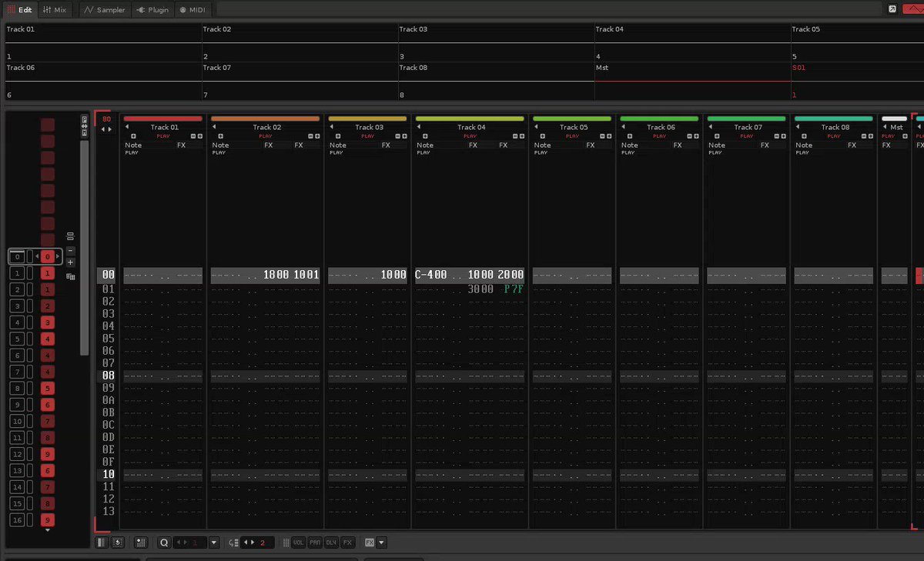Click the Quantize Q icon
Viewport: 924px width, 561px height.
pos(164,543)
